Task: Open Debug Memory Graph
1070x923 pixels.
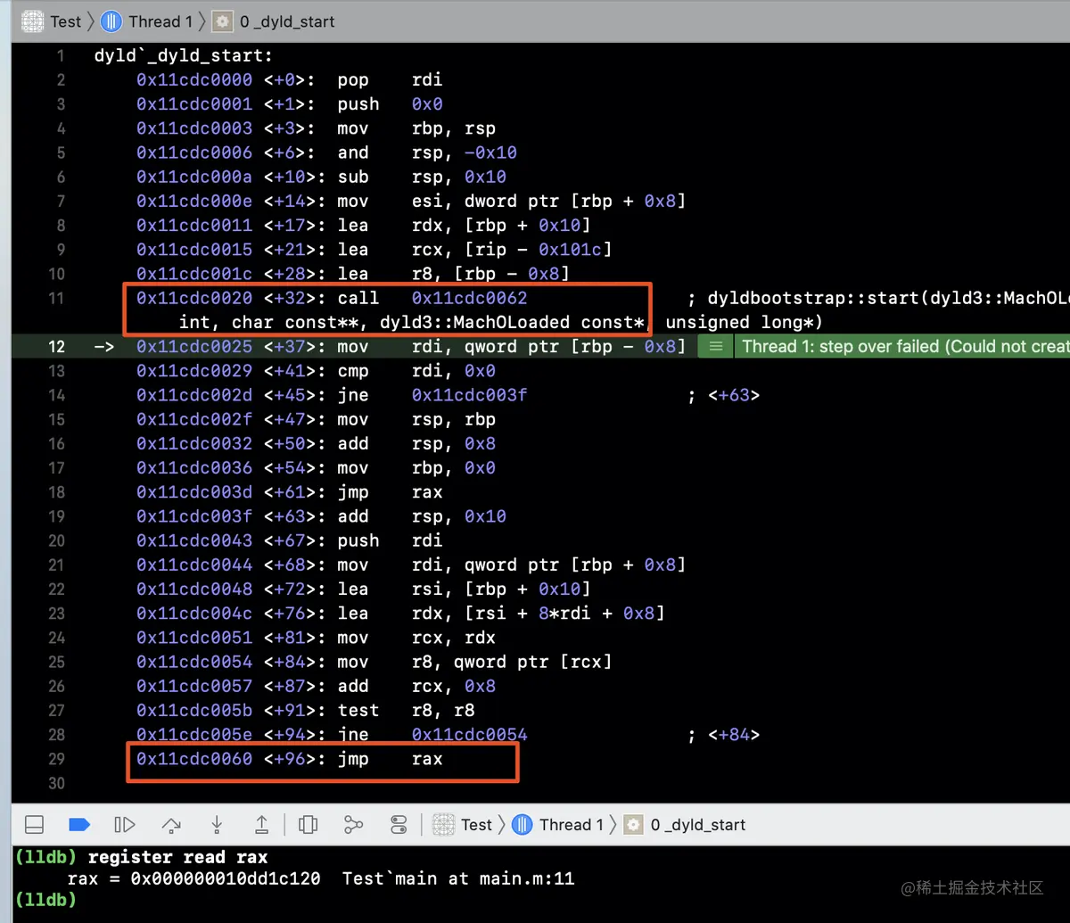Action: tap(354, 824)
